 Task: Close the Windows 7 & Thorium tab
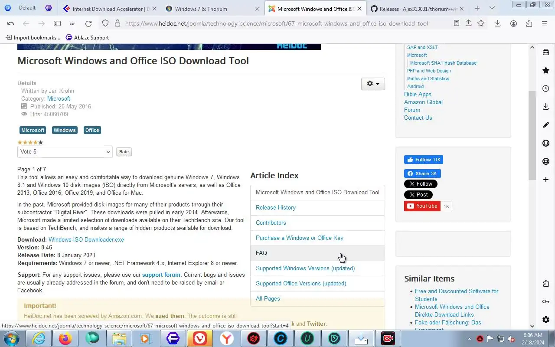257,9
